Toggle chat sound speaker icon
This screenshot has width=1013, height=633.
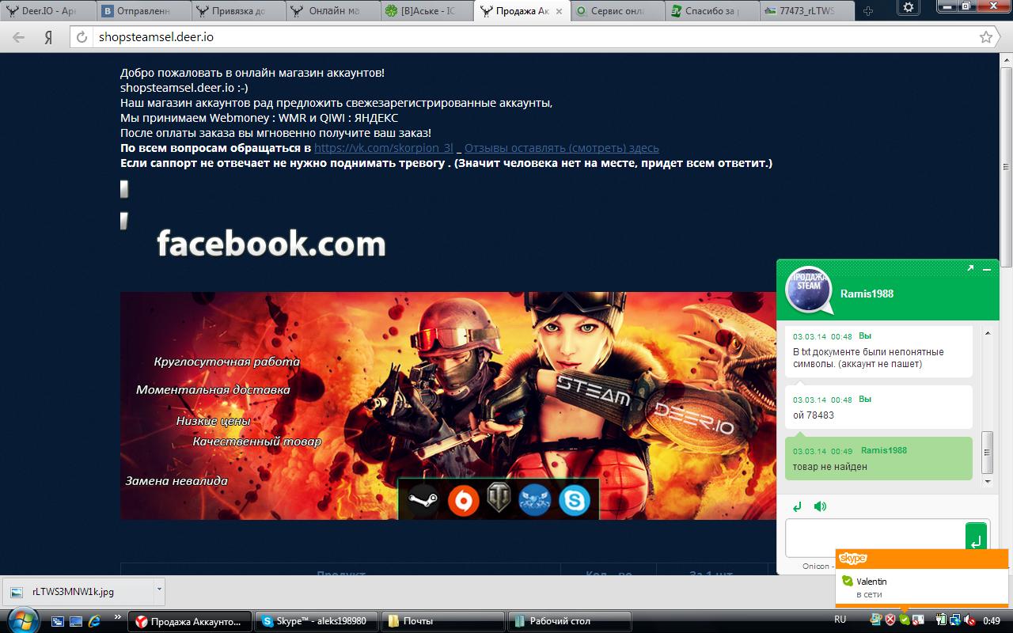[x=820, y=506]
